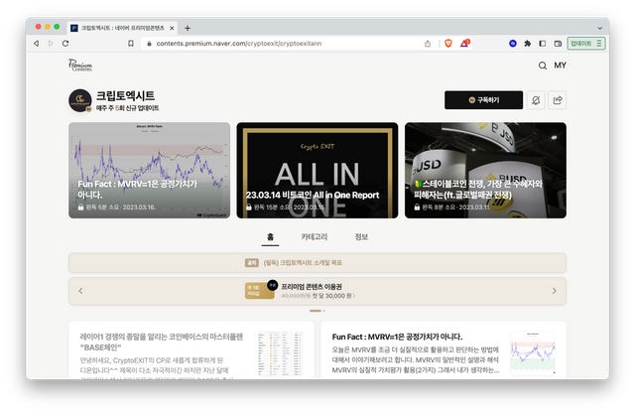The image size is (635, 414).
Task: Open the BASE체인 article title
Action: 162,342
